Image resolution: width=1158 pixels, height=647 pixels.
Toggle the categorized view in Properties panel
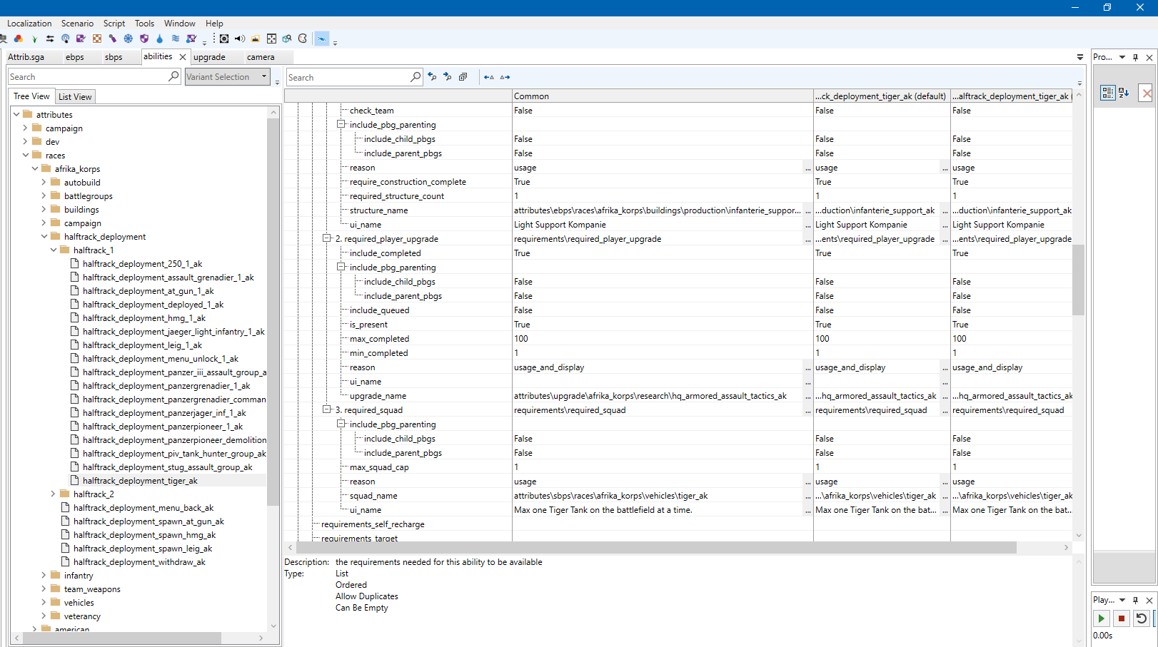click(1108, 93)
